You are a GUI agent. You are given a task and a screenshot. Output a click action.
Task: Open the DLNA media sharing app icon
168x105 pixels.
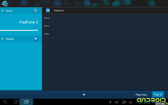point(5,3)
